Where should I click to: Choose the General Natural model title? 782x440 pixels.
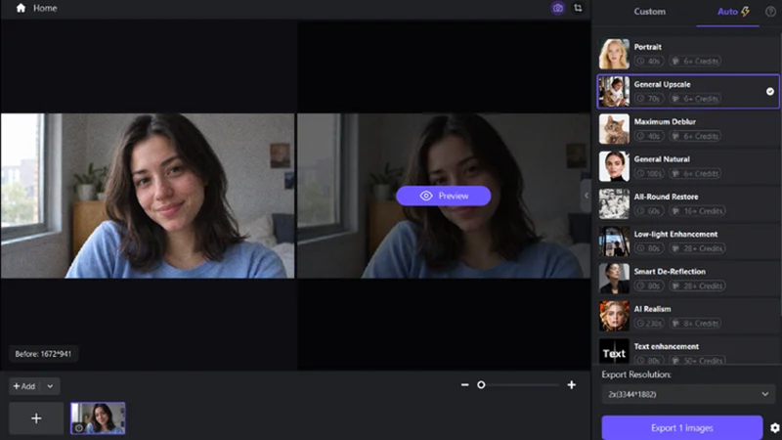point(662,159)
